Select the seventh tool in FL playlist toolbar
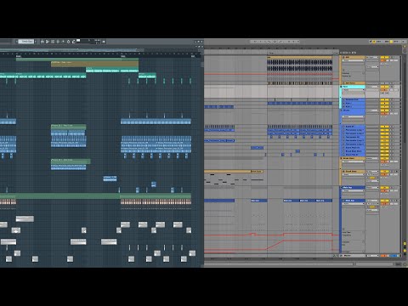 pos(73,42)
